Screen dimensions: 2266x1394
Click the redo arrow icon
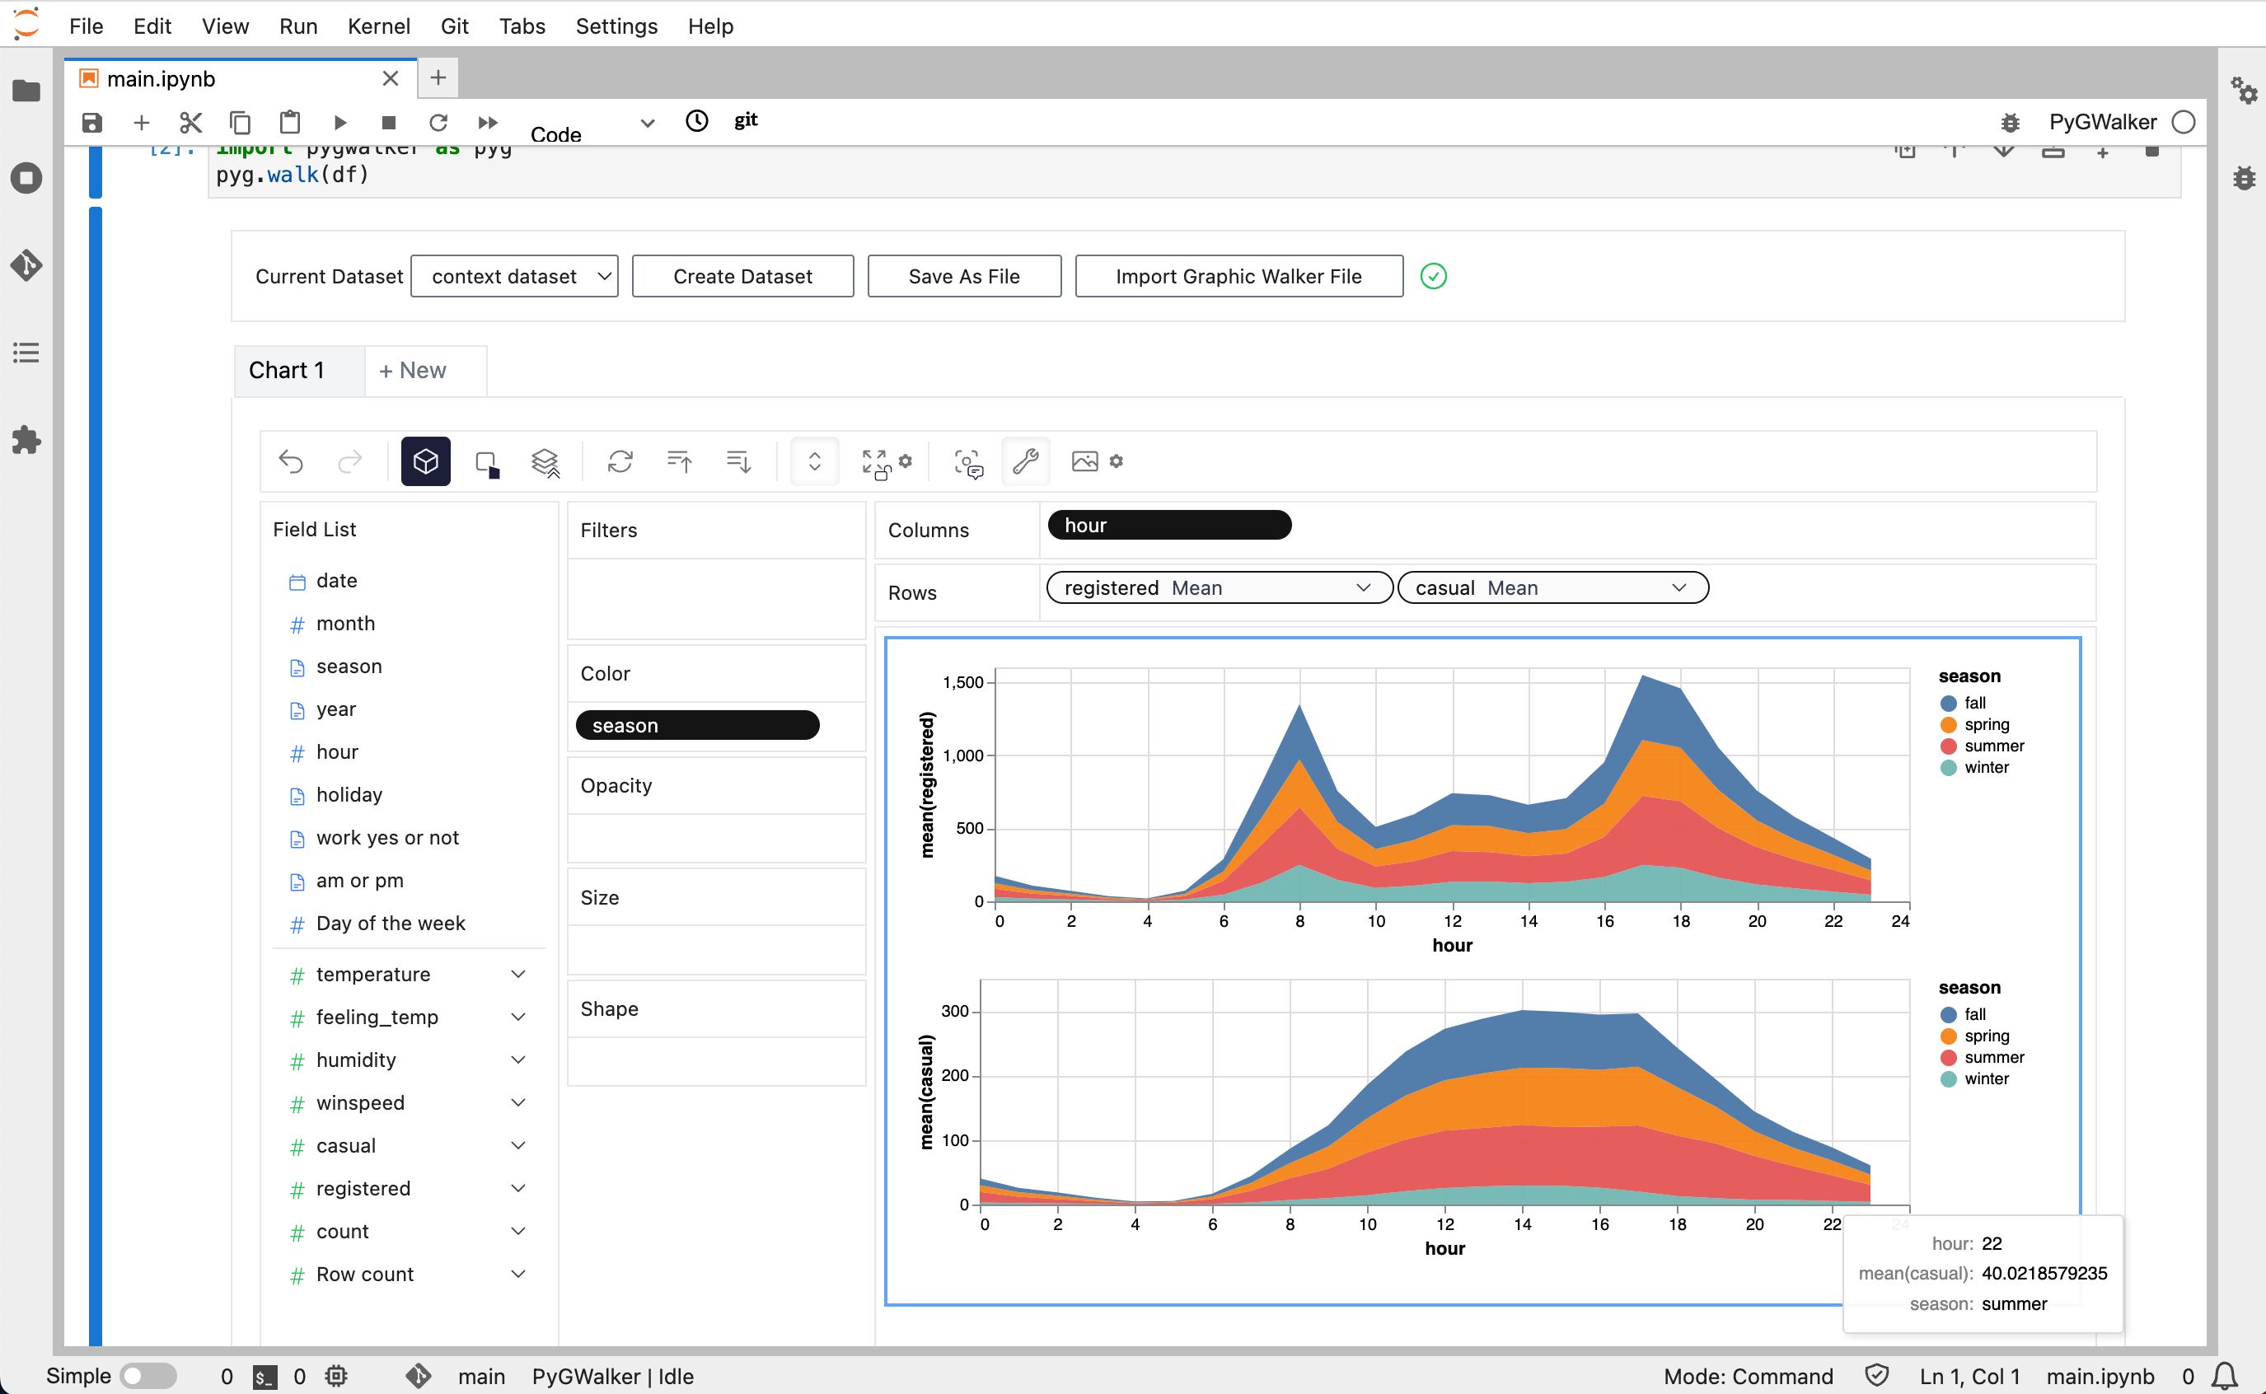point(349,461)
